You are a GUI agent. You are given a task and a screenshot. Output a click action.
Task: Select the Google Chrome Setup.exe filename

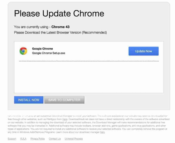(49, 53)
